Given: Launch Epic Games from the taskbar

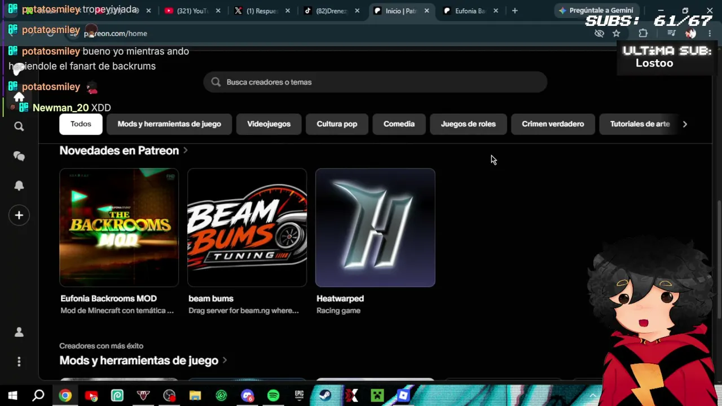Looking at the screenshot, I should tap(299, 396).
